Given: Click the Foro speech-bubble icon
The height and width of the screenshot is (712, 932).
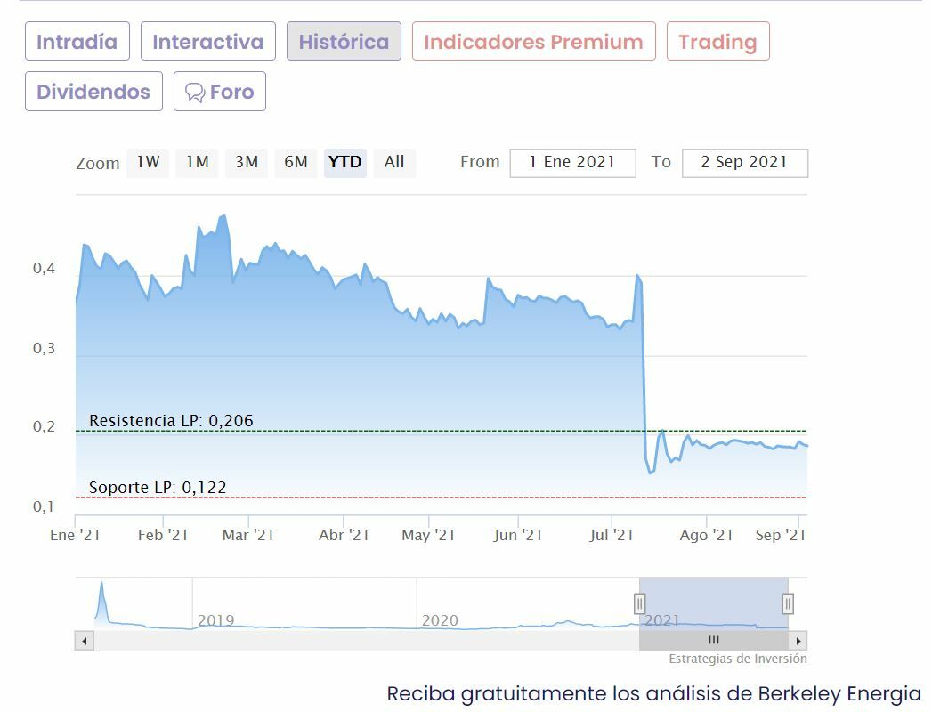Looking at the screenshot, I should pos(194,93).
